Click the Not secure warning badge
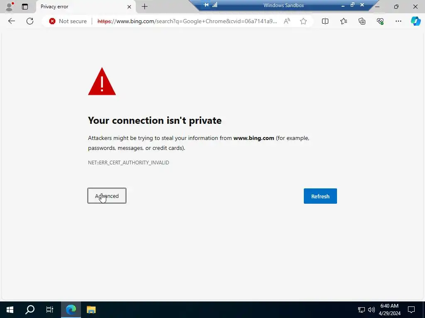 coord(68,21)
